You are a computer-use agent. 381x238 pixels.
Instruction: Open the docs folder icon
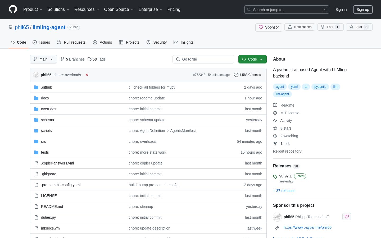pyautogui.click(x=36, y=98)
